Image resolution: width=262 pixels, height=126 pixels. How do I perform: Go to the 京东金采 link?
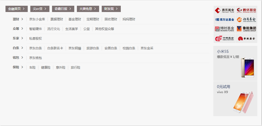point(147,48)
